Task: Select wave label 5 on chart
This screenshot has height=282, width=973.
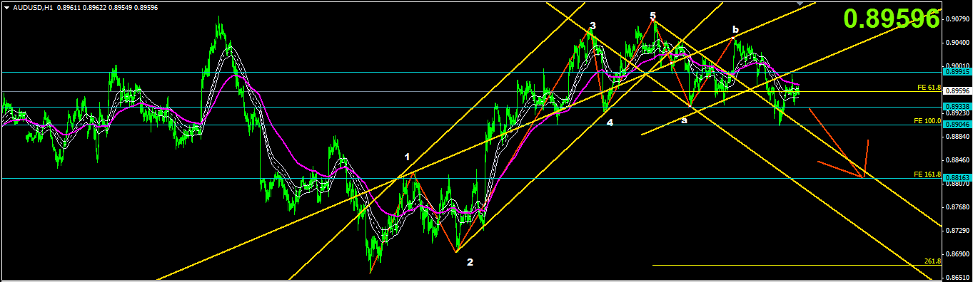Action: click(652, 16)
